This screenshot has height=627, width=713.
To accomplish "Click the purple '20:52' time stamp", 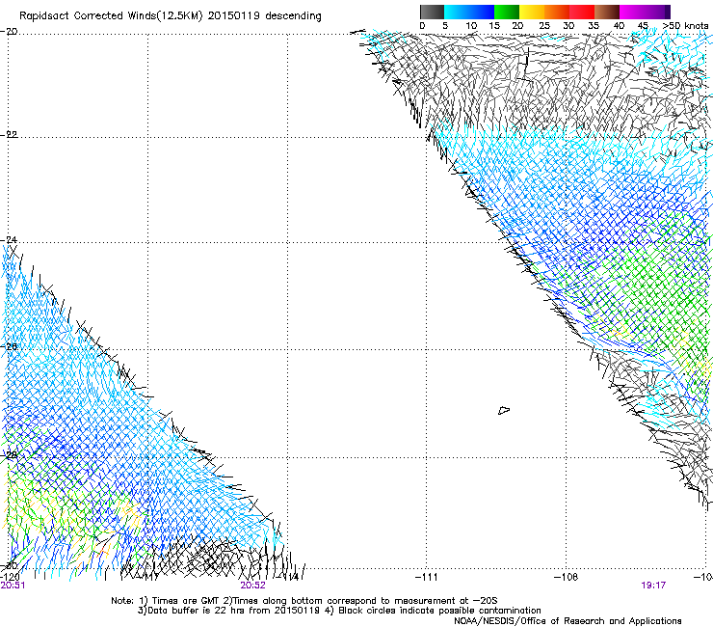I will pos(252,586).
